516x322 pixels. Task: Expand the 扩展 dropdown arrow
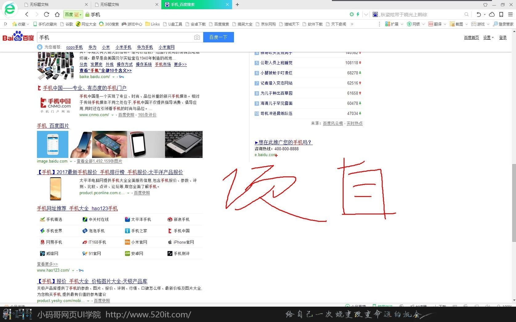402,24
